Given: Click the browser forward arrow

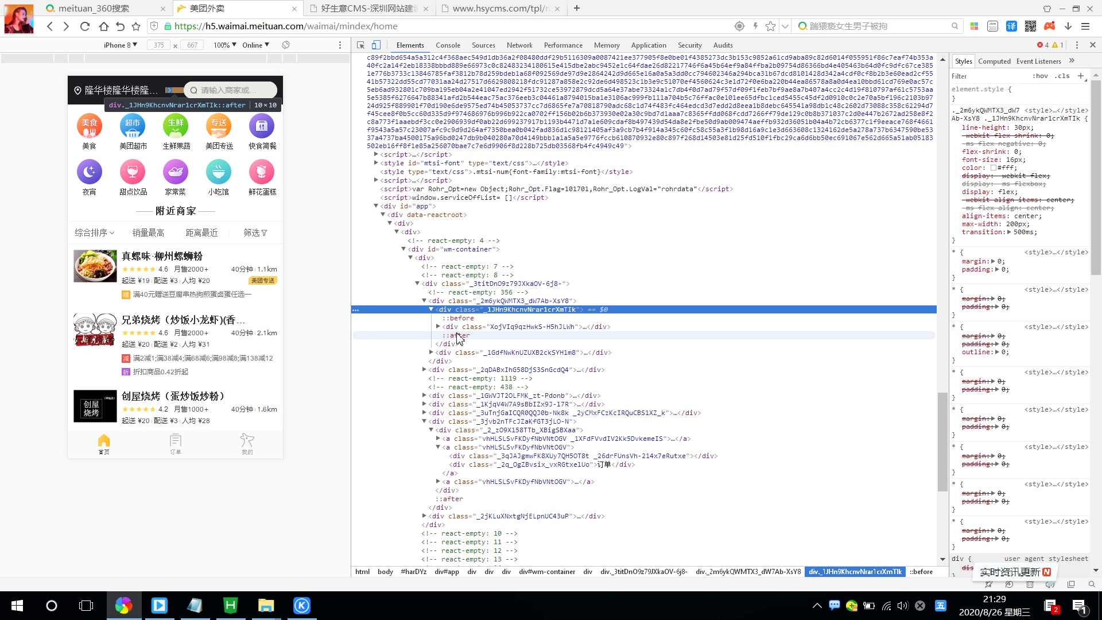Looking at the screenshot, I should 66,26.
